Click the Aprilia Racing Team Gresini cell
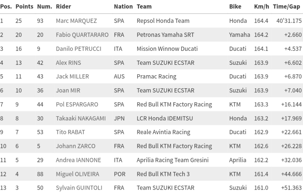 (172, 160)
